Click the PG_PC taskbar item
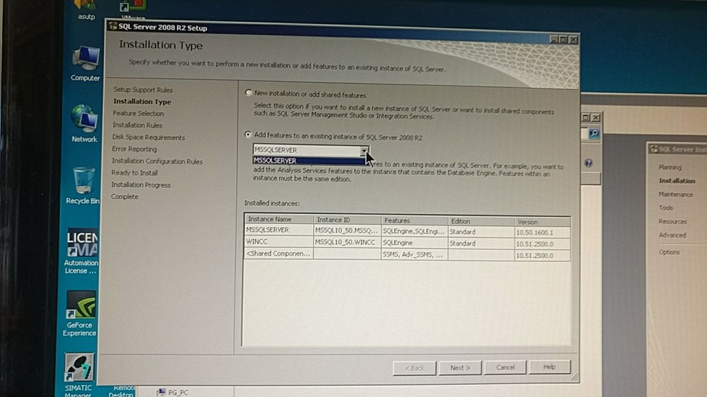 (x=172, y=392)
